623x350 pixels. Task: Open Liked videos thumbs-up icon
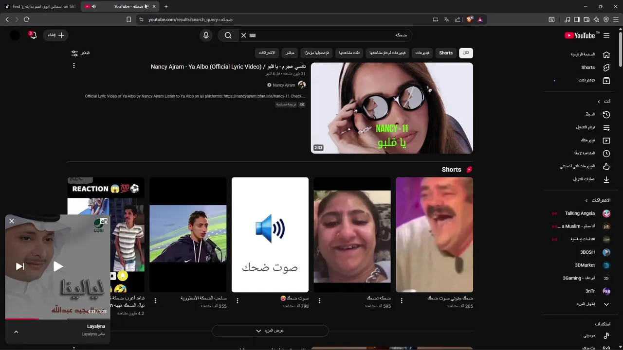(606, 167)
